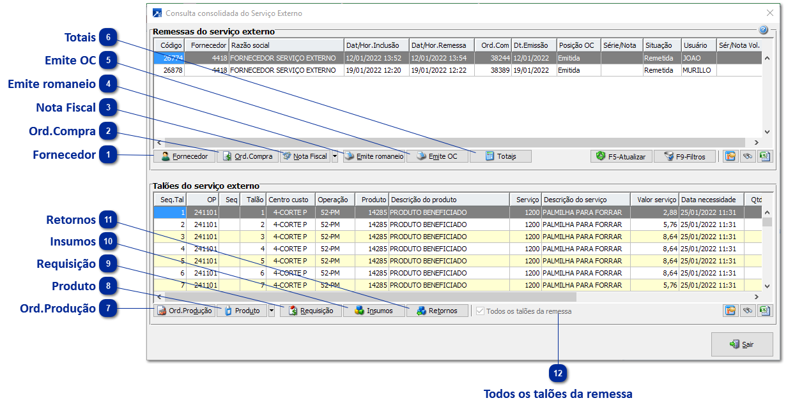The width and height of the screenshot is (795, 412).
Task: Click the Retornos button
Action: pos(437,311)
